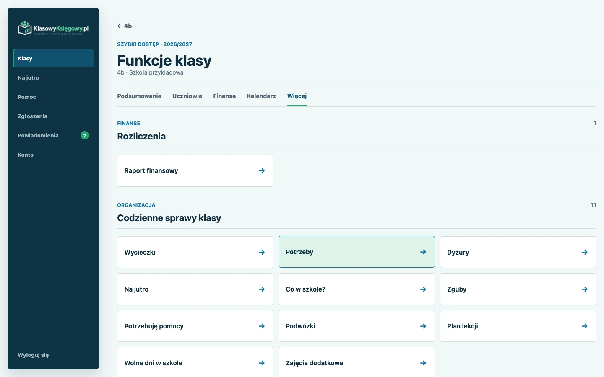604x377 pixels.
Task: Click the Funkcje klasy page heading
Action: pyautogui.click(x=164, y=61)
